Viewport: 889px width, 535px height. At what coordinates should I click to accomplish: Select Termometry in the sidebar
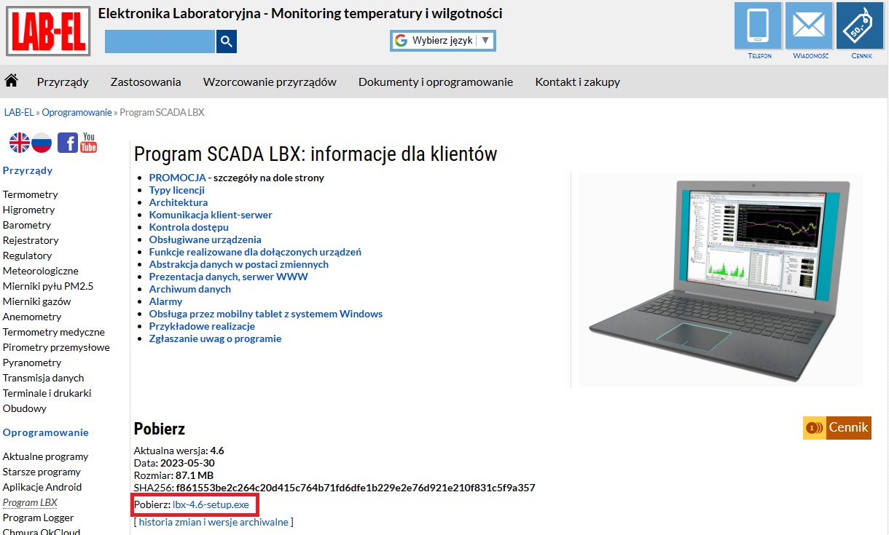pyautogui.click(x=31, y=194)
